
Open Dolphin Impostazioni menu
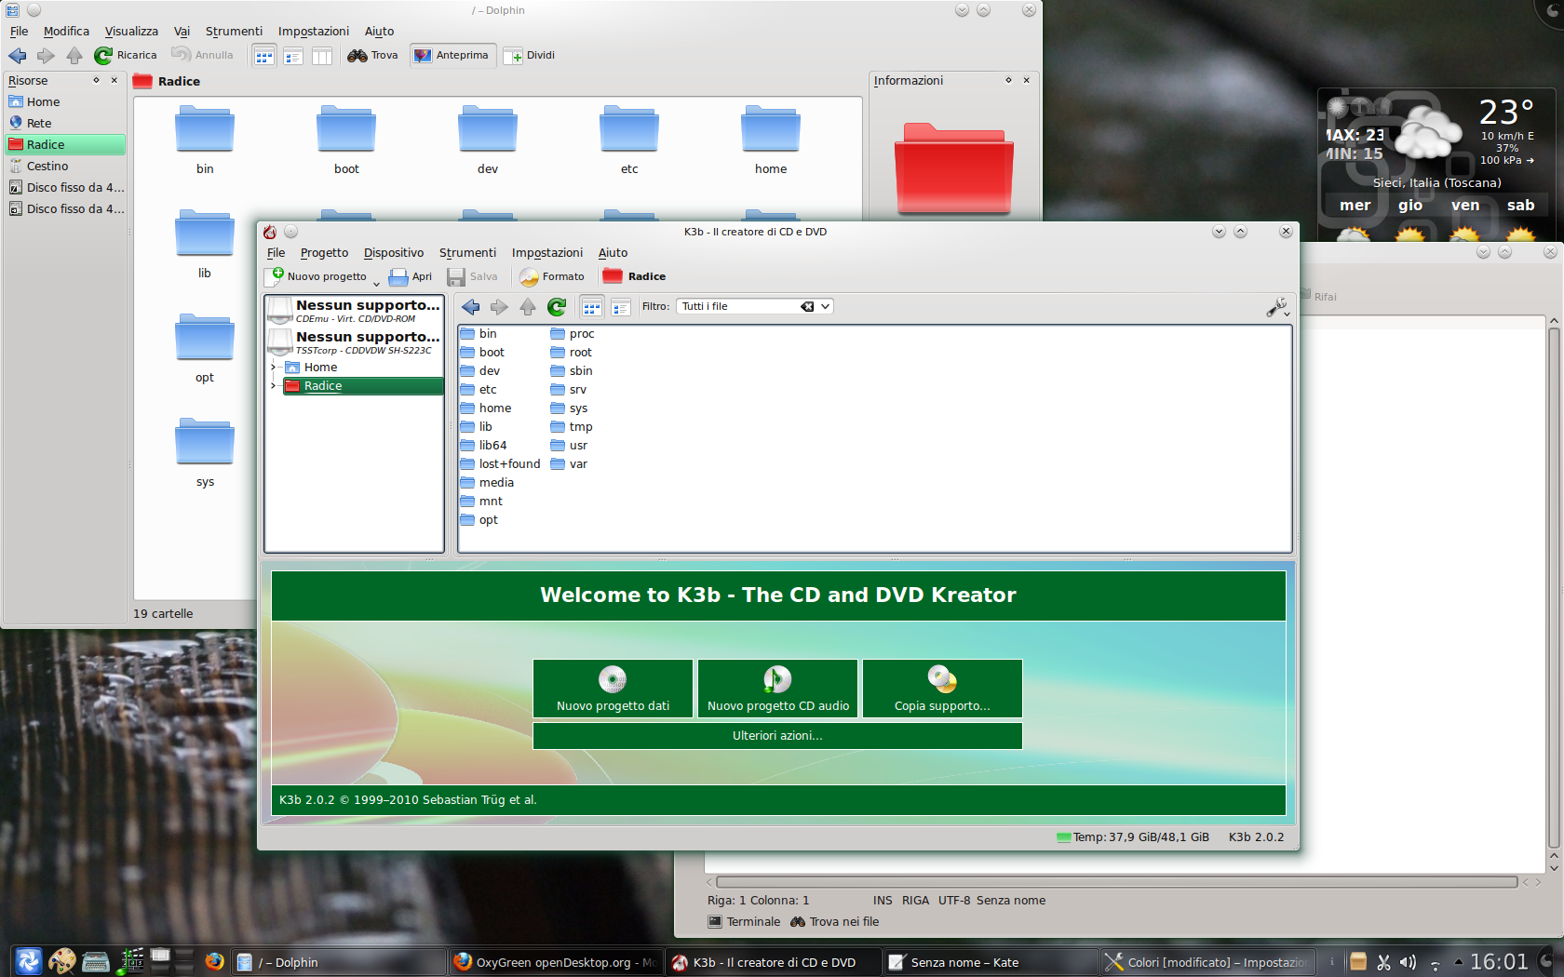[x=314, y=32]
